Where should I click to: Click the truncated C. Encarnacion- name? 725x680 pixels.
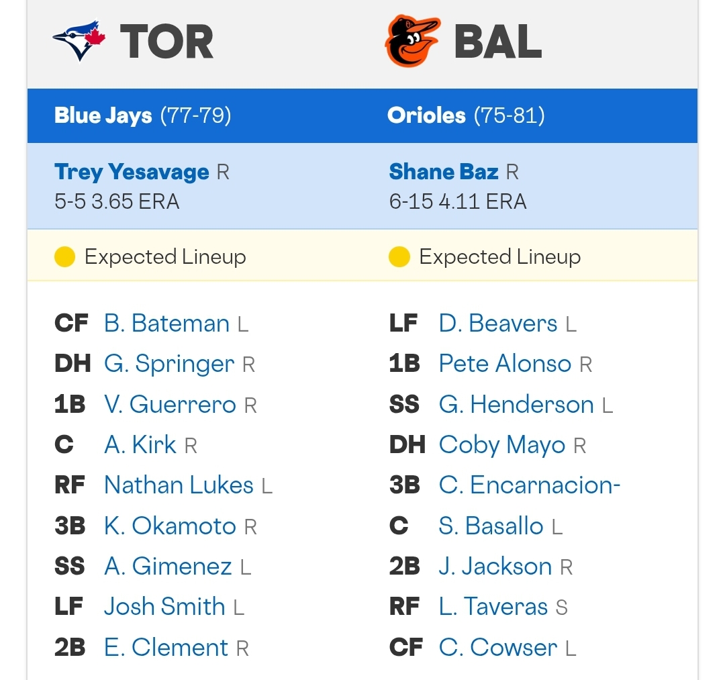(x=530, y=485)
